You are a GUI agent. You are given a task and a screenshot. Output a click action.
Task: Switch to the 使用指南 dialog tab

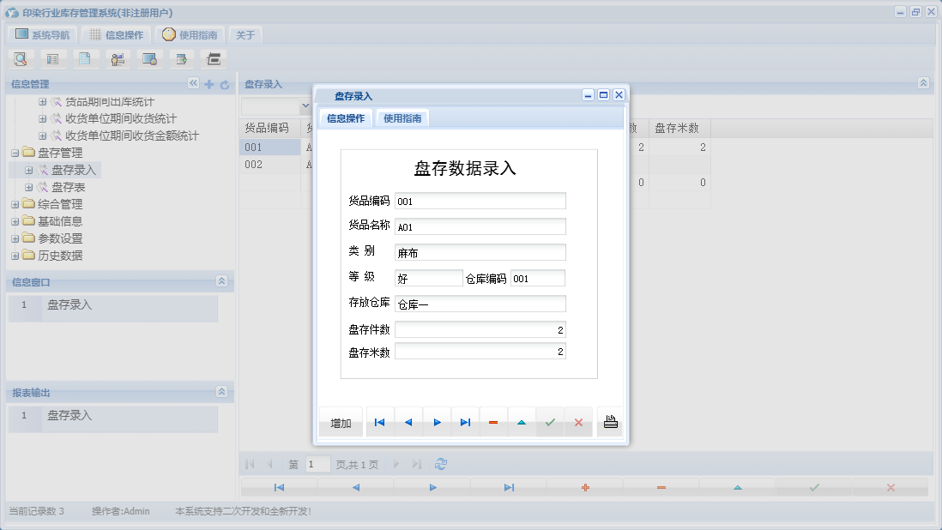tap(402, 117)
